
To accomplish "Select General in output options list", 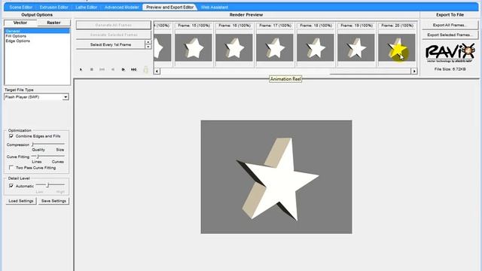I will pyautogui.click(x=37, y=31).
